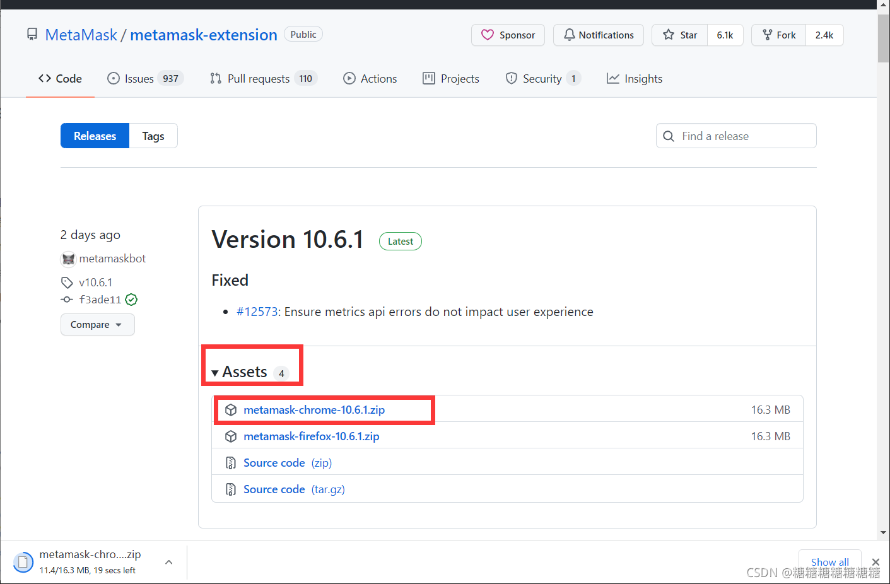View the Insights tab
The image size is (890, 584).
[x=635, y=79]
